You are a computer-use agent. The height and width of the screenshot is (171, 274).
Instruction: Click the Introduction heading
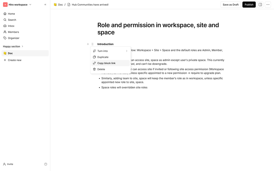[x=105, y=44]
